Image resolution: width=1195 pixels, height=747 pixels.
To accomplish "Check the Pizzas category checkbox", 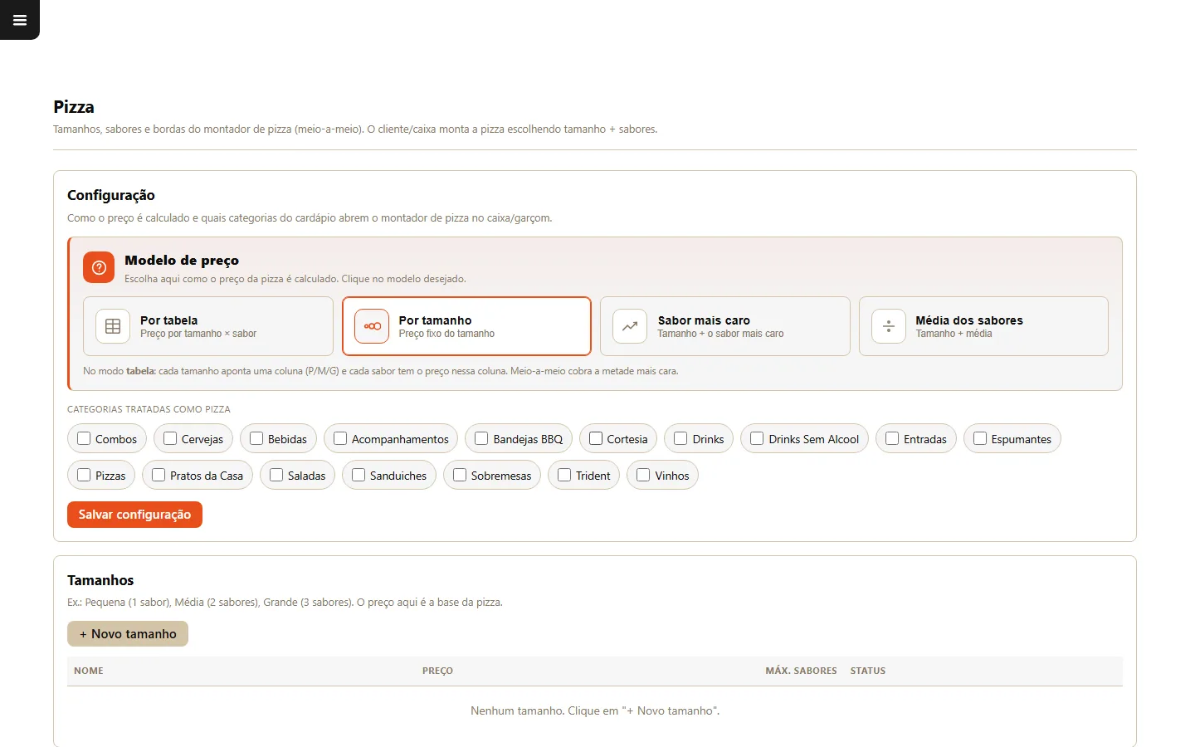I will (84, 475).
